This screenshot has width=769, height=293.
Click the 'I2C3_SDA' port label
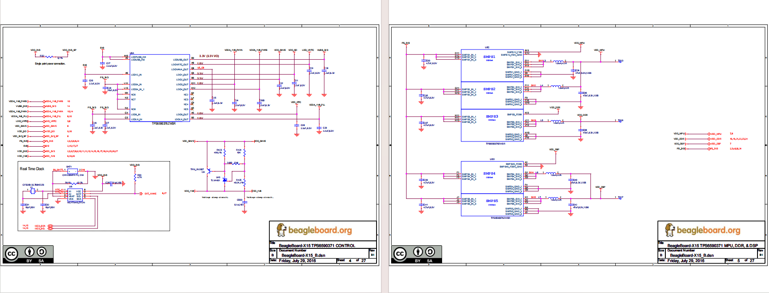[40, 226]
